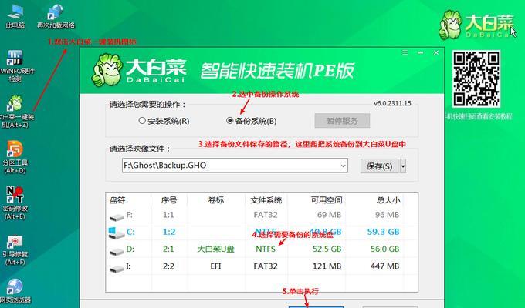Click the QR code image

tap(476, 79)
